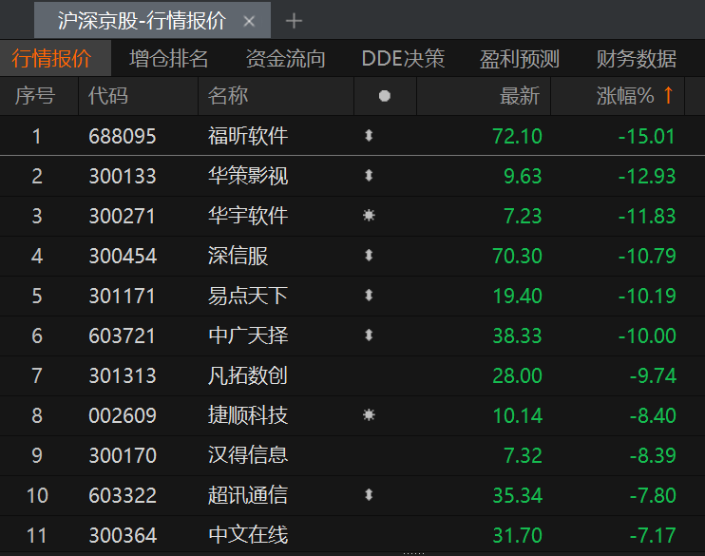Add a new tab with plus icon

tap(294, 21)
